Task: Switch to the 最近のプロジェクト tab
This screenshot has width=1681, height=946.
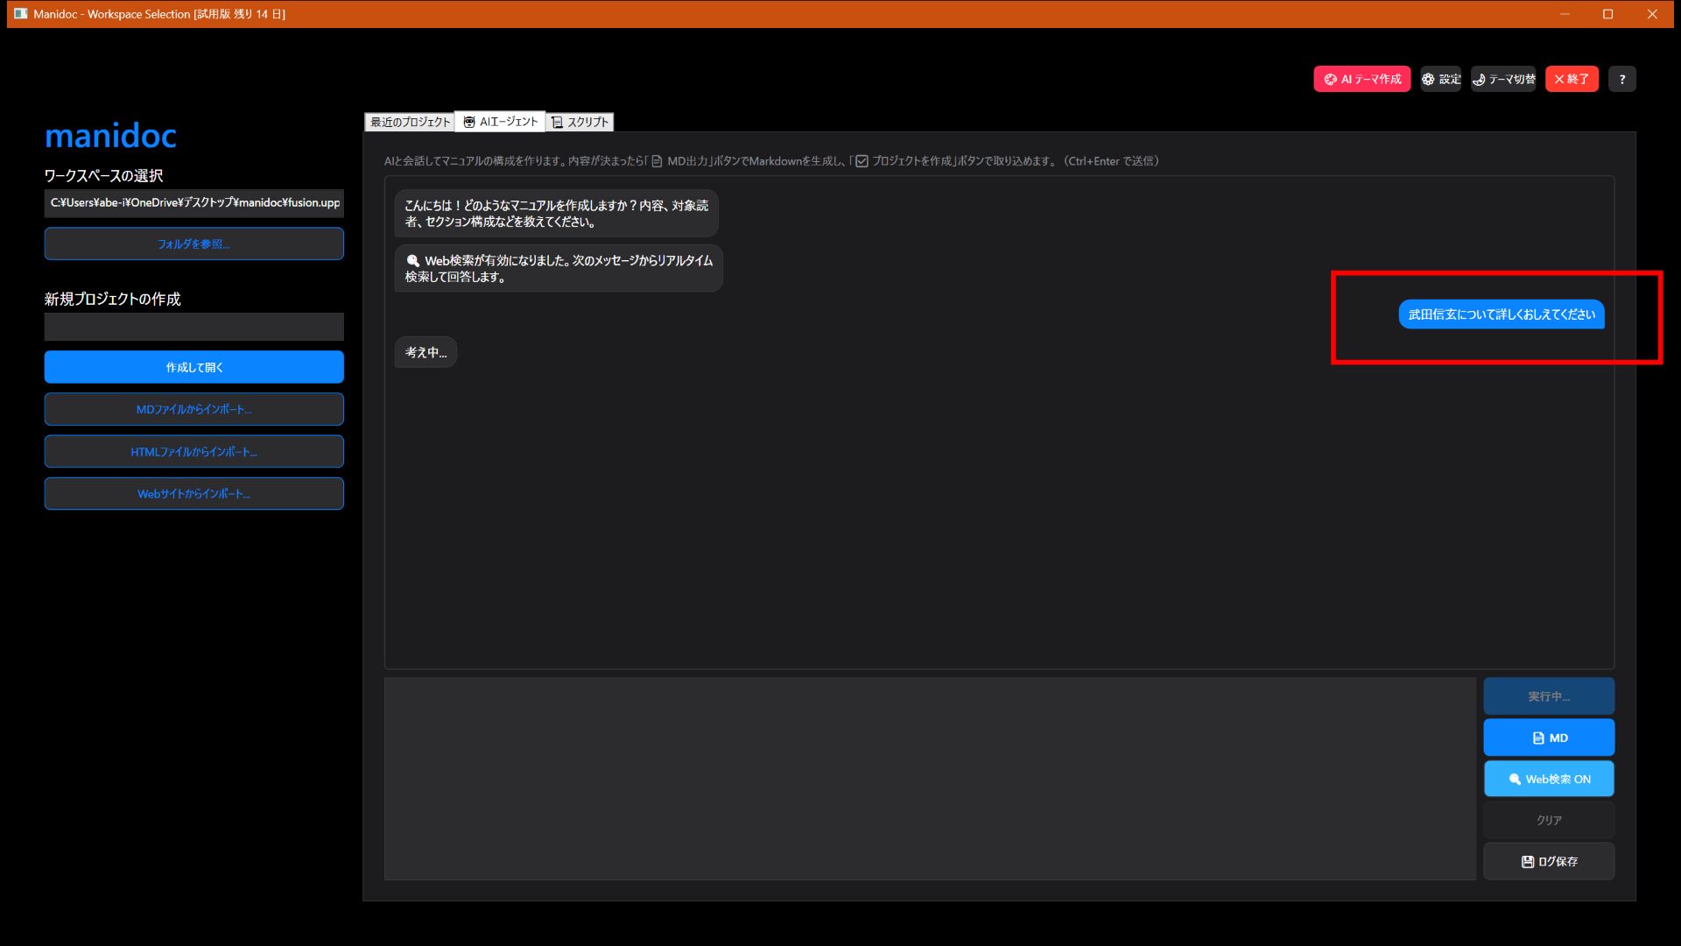Action: [409, 122]
